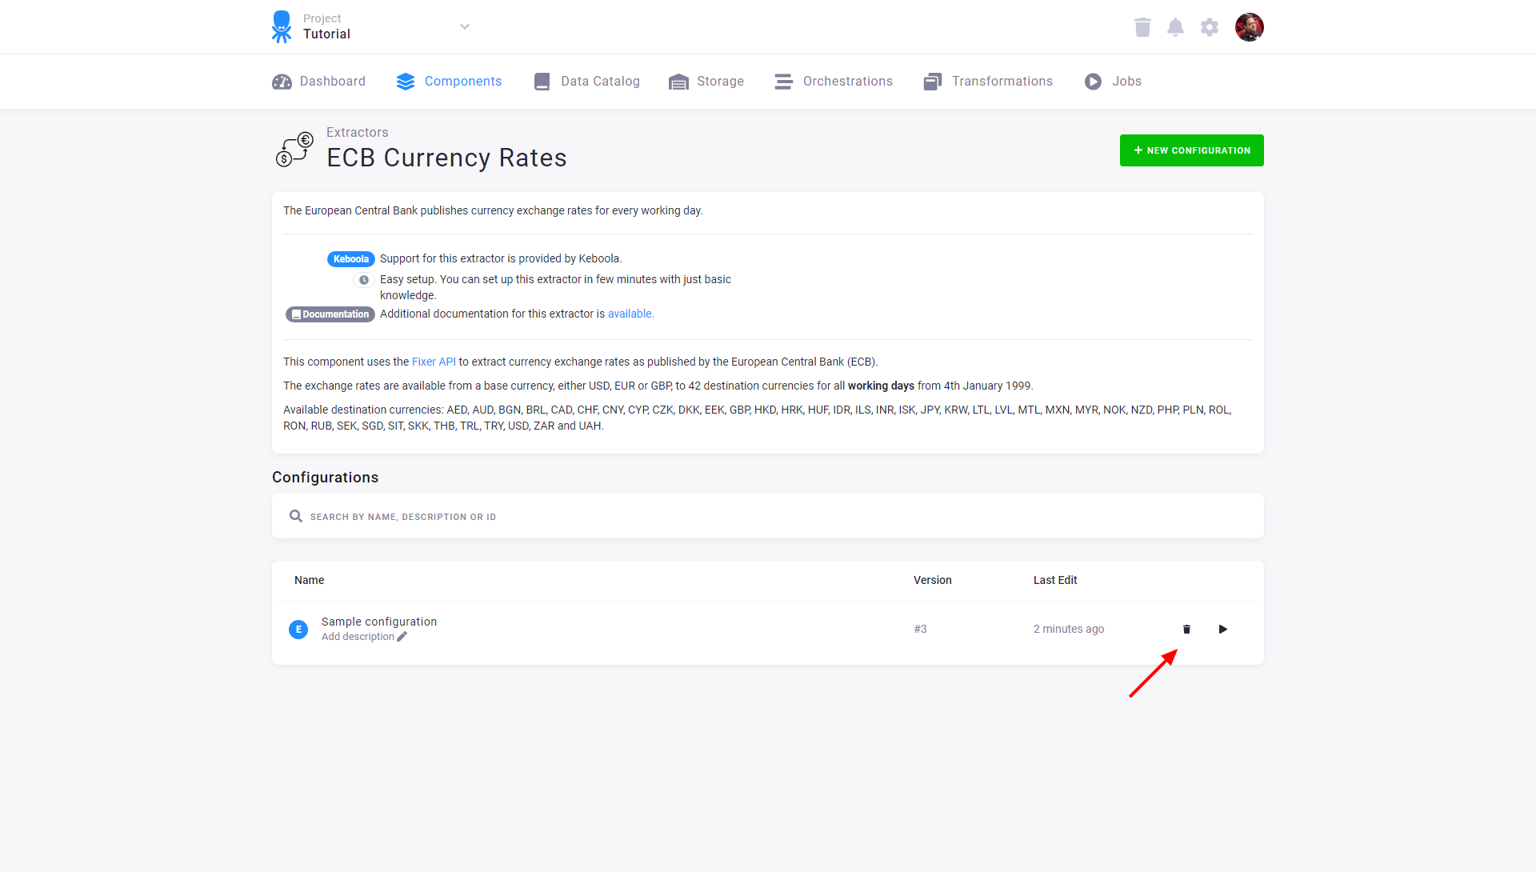Delete Sample configuration with trash icon

coord(1186,630)
